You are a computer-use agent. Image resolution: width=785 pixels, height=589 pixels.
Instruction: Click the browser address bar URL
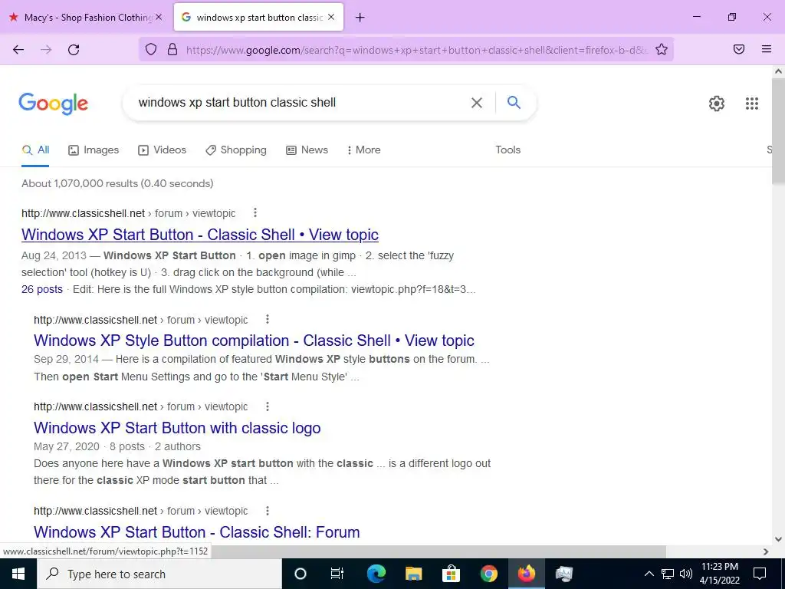[x=415, y=50]
